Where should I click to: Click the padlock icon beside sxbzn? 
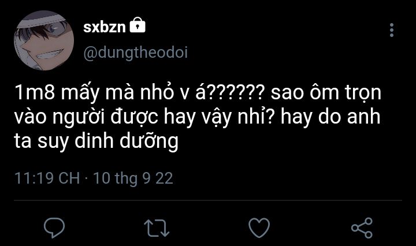pyautogui.click(x=138, y=25)
